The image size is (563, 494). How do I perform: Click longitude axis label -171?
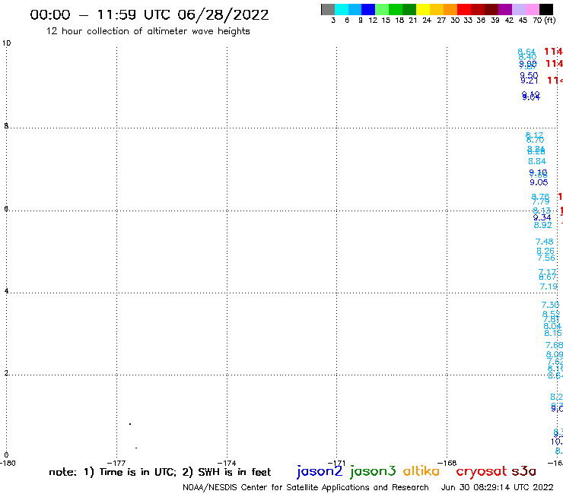click(x=336, y=463)
